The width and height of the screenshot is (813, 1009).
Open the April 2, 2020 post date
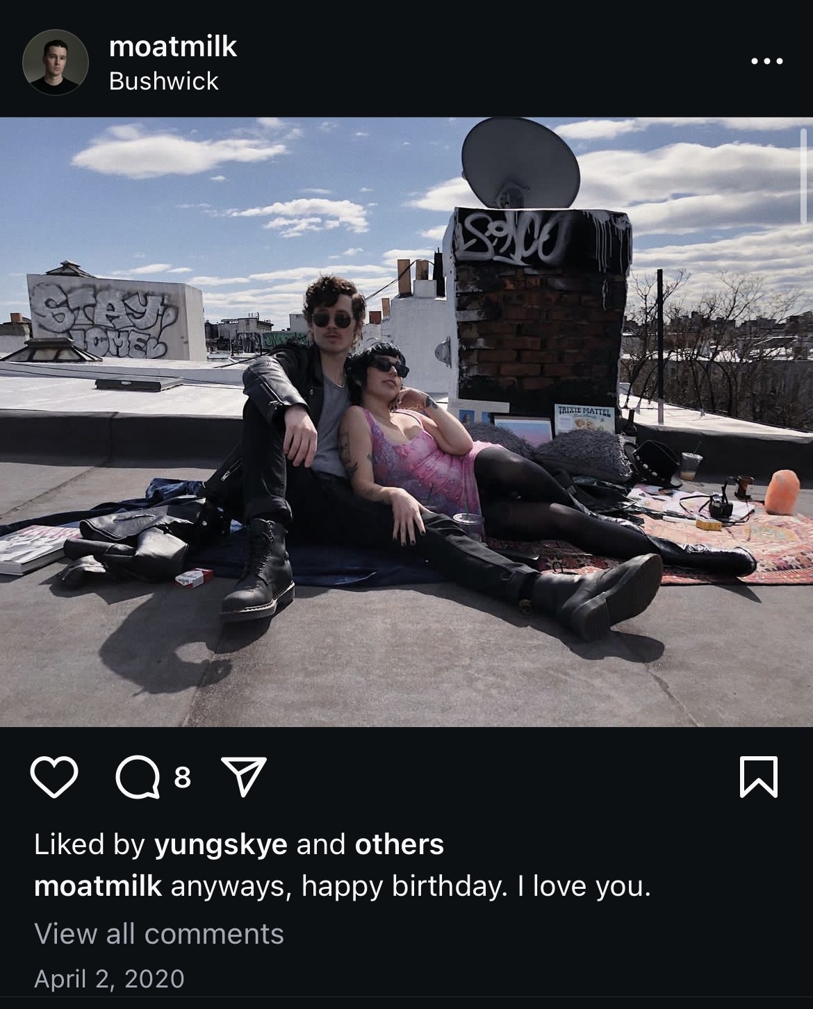tap(109, 978)
